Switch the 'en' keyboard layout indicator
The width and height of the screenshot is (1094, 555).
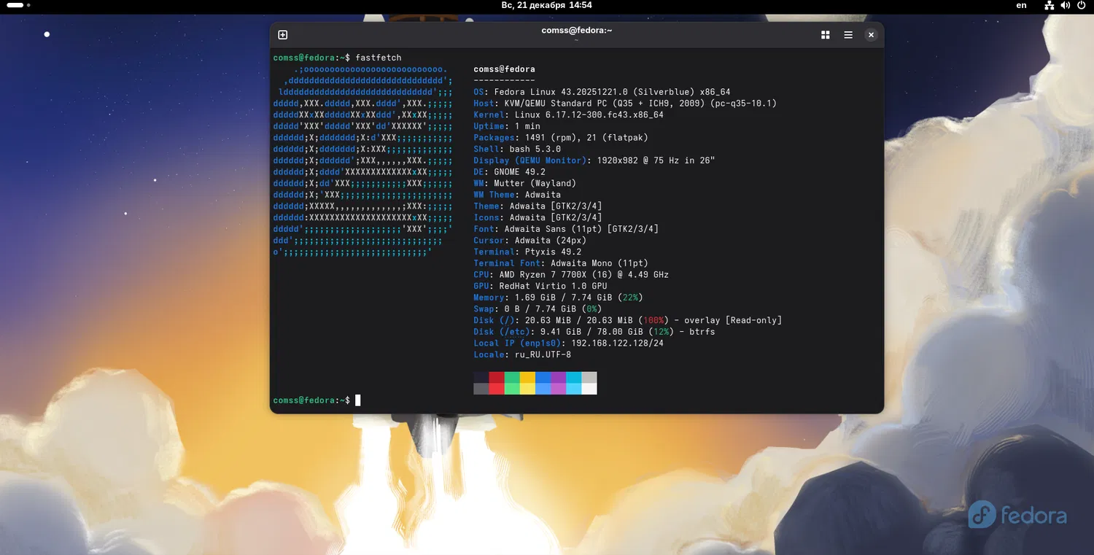1021,5
